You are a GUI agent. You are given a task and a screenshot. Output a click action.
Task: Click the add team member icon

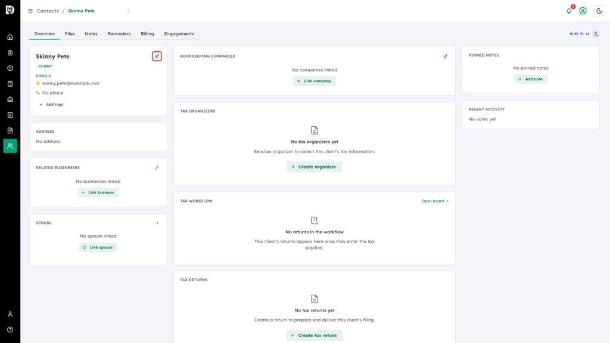coord(596,34)
